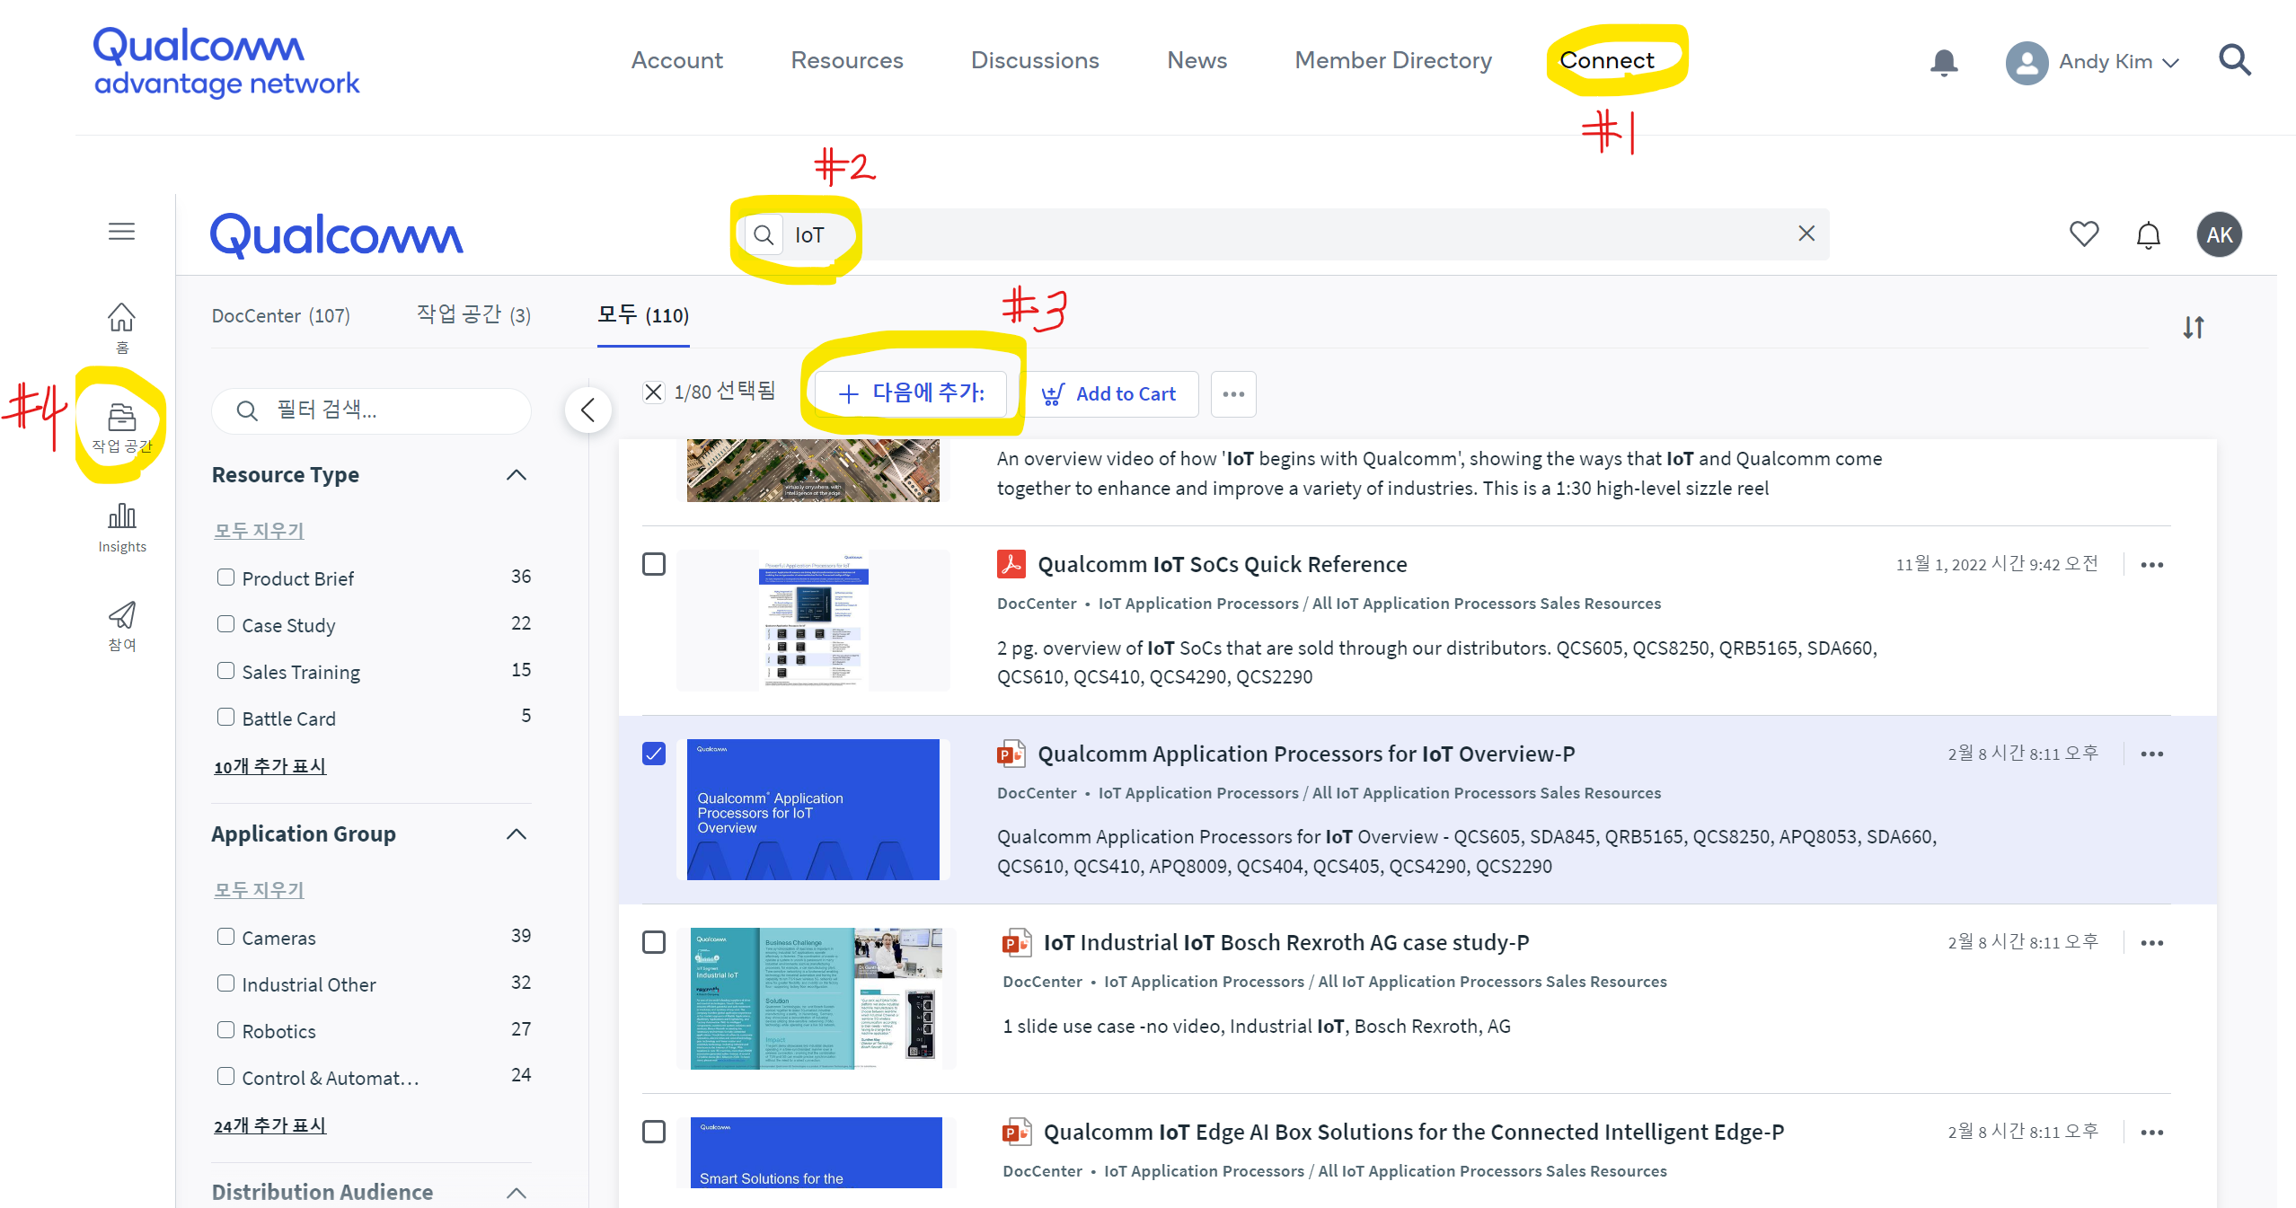Open the Resources menu

pyautogui.click(x=847, y=60)
